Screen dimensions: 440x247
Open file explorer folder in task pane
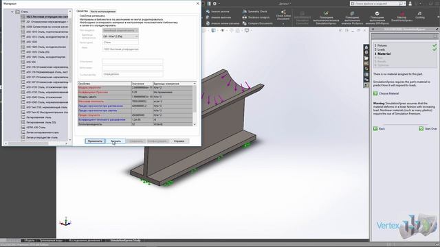click(x=366, y=58)
